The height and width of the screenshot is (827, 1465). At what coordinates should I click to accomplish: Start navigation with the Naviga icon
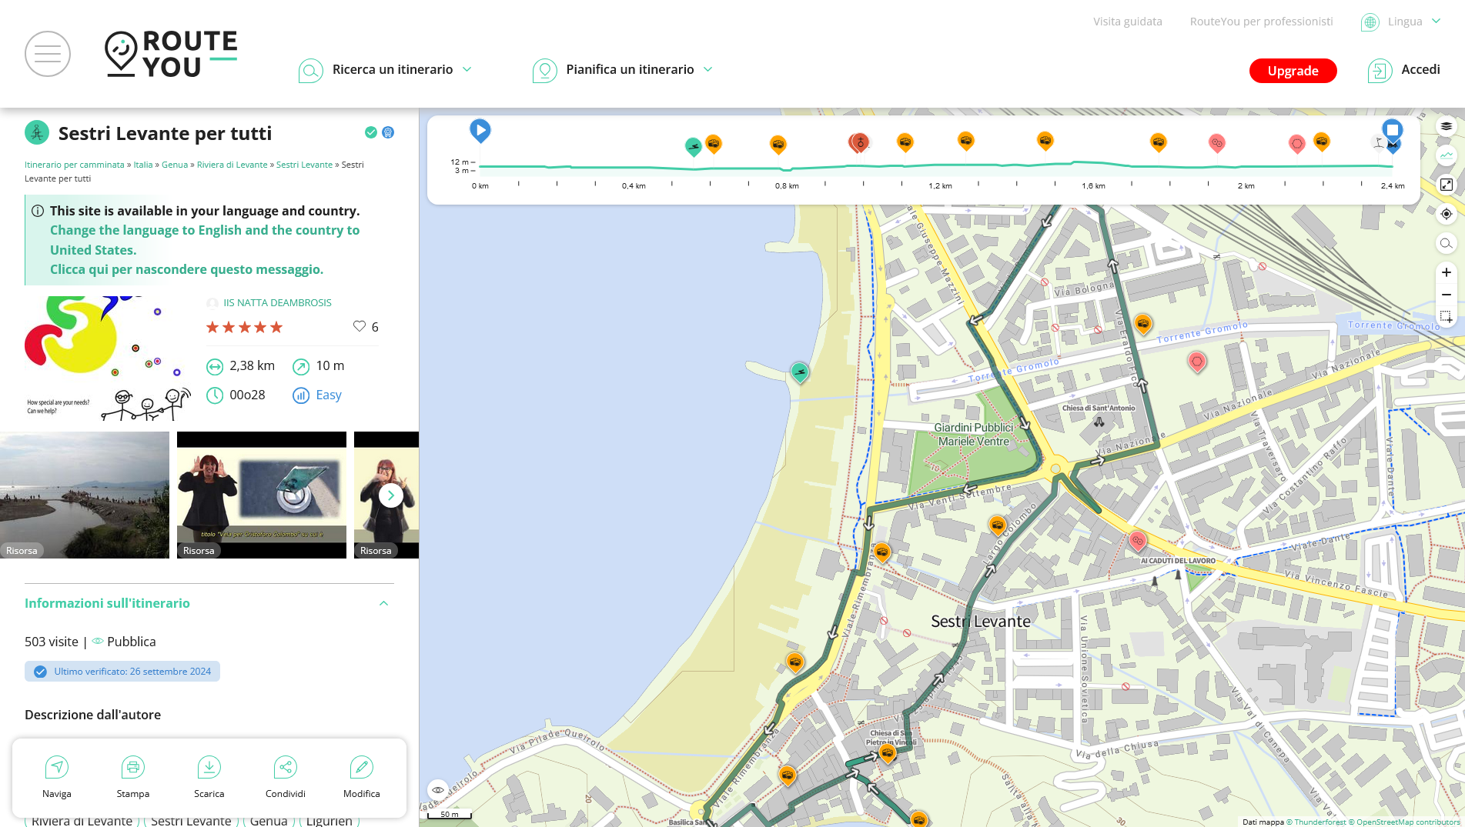point(57,768)
